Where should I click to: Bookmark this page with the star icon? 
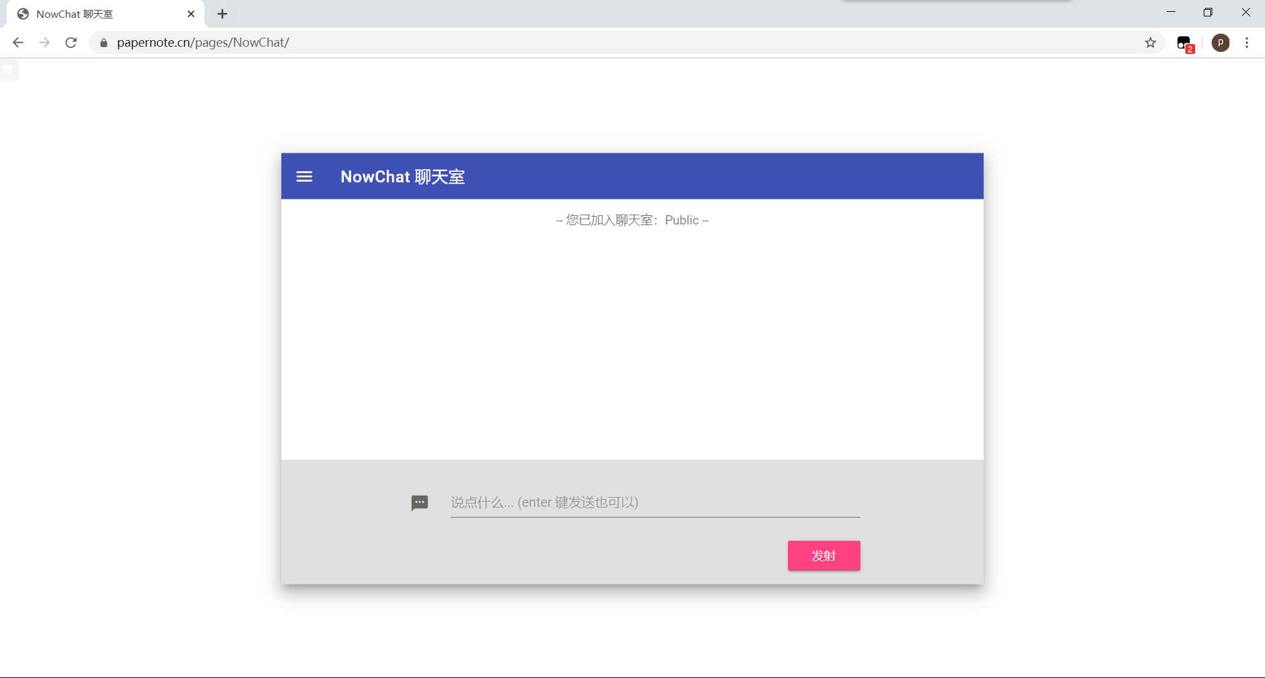[x=1150, y=43]
